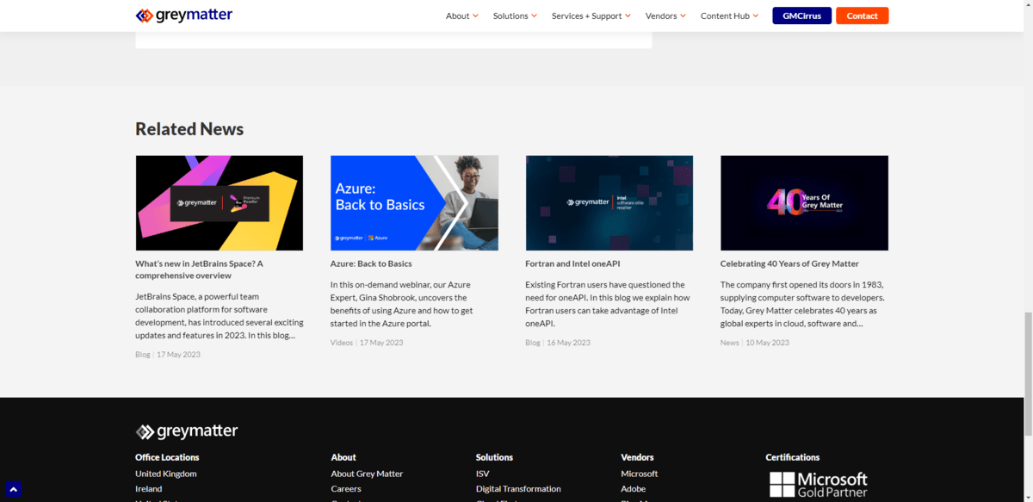The image size is (1033, 502).
Task: Expand the About dropdown chevron
Action: (475, 15)
